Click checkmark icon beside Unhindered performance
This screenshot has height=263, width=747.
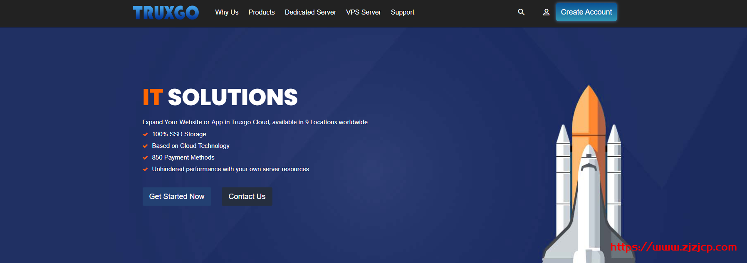pos(145,169)
